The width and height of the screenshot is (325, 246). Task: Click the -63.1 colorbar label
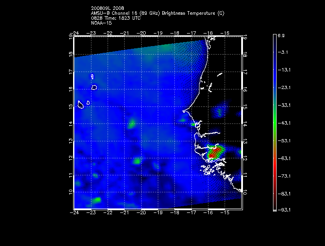coord(284,158)
